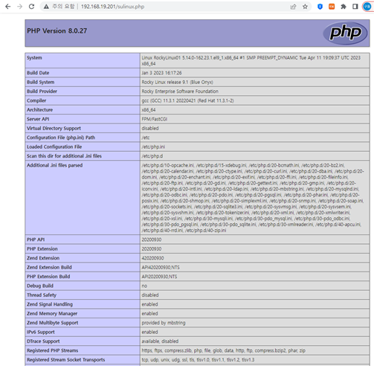Select the System row label
374x366 pixels.
(x=34, y=58)
